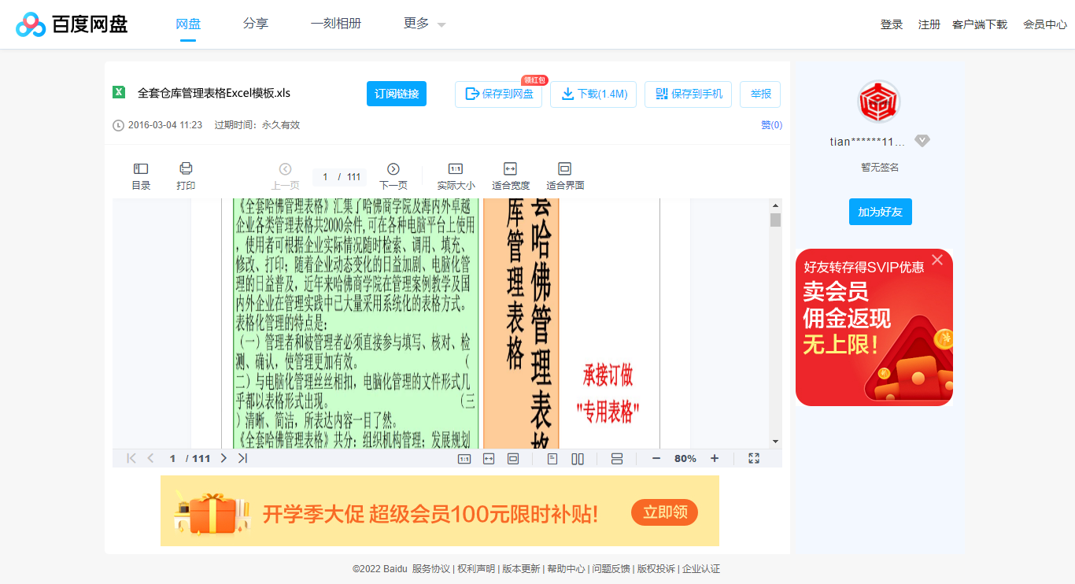This screenshot has height=584, width=1075.
Task: Click the 加为好友 add friend button
Action: pyautogui.click(x=880, y=211)
